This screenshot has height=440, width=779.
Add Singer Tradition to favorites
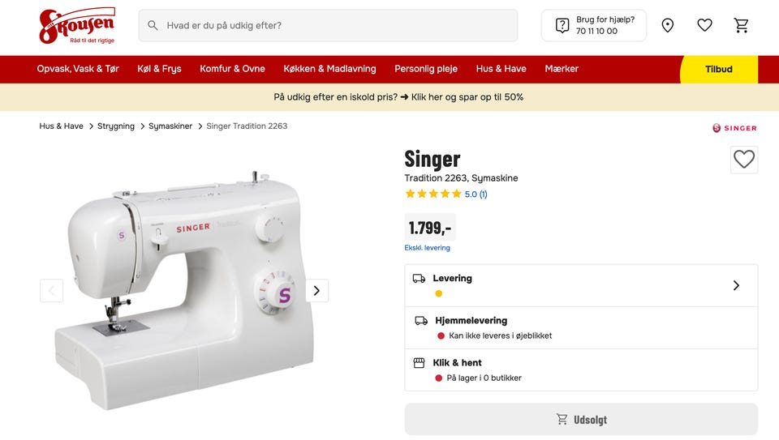point(743,160)
